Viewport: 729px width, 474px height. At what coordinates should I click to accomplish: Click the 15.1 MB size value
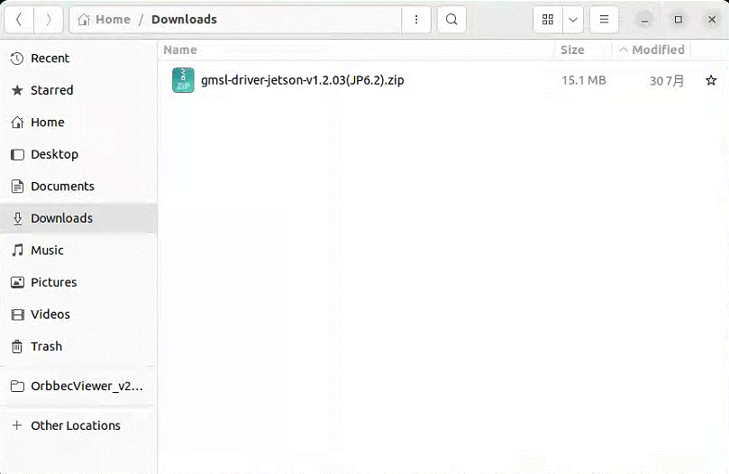pyautogui.click(x=584, y=80)
